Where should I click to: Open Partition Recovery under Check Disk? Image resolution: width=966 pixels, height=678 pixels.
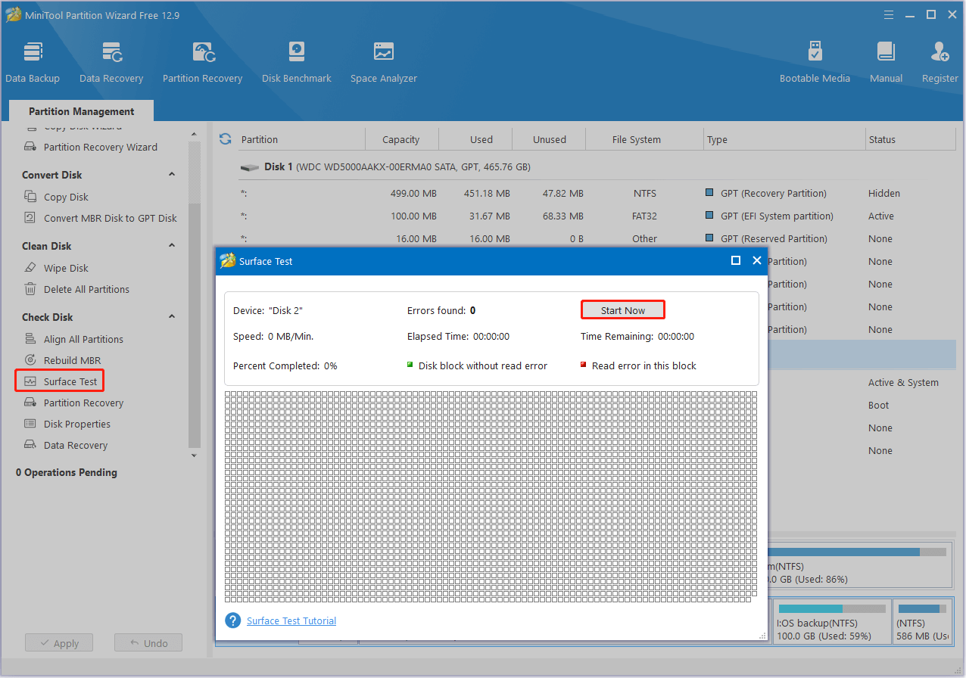73,403
